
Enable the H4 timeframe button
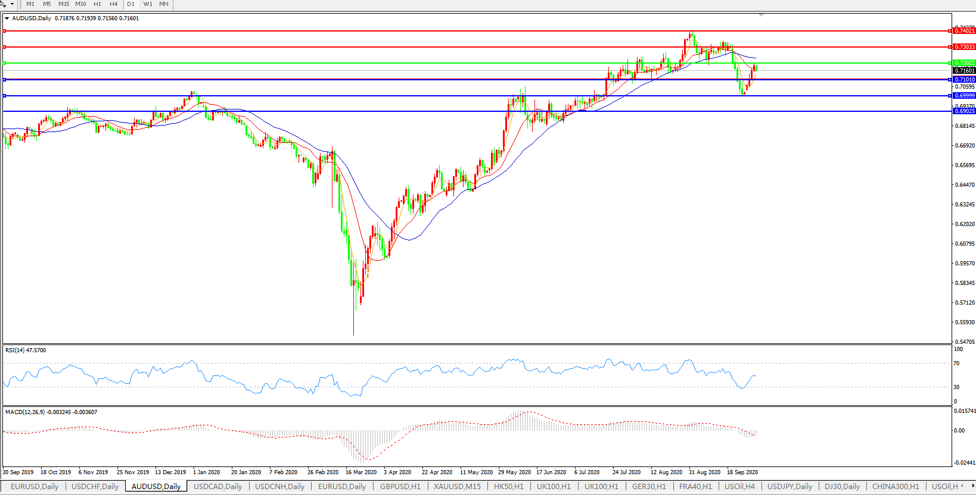pos(113,4)
